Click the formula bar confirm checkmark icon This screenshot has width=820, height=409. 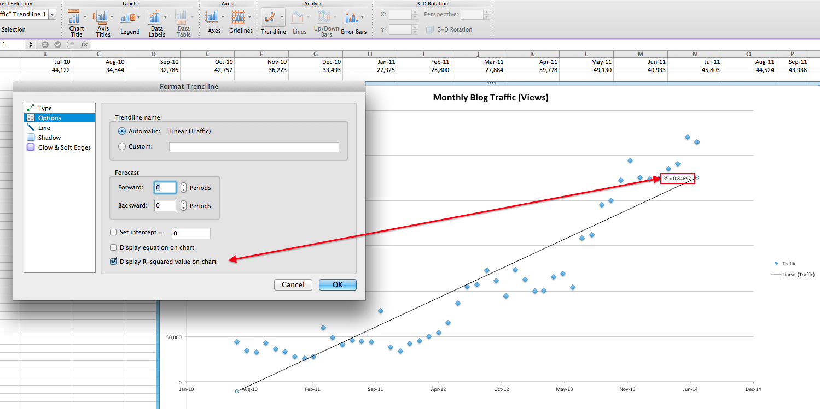tap(57, 44)
